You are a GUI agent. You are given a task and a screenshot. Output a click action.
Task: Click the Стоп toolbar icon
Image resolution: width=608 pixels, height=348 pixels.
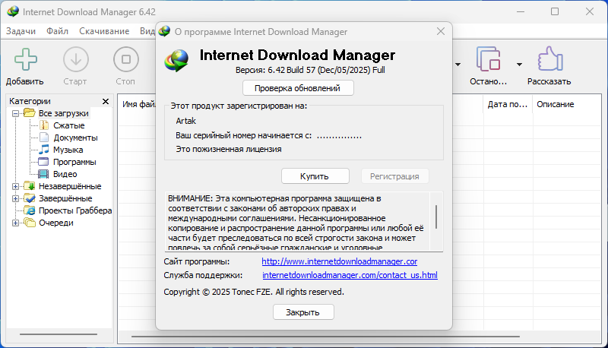click(126, 59)
